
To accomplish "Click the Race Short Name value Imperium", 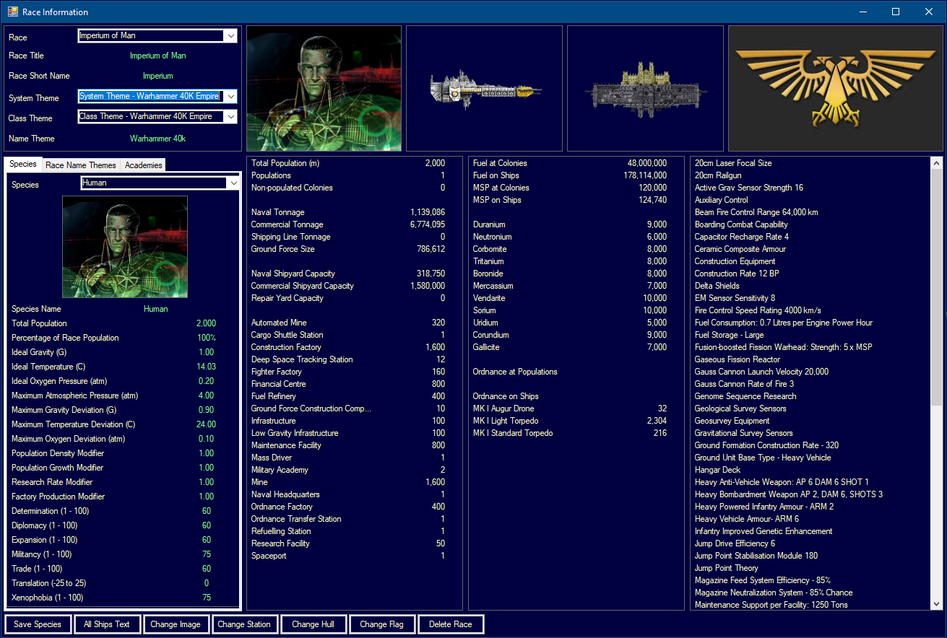I will tap(157, 76).
